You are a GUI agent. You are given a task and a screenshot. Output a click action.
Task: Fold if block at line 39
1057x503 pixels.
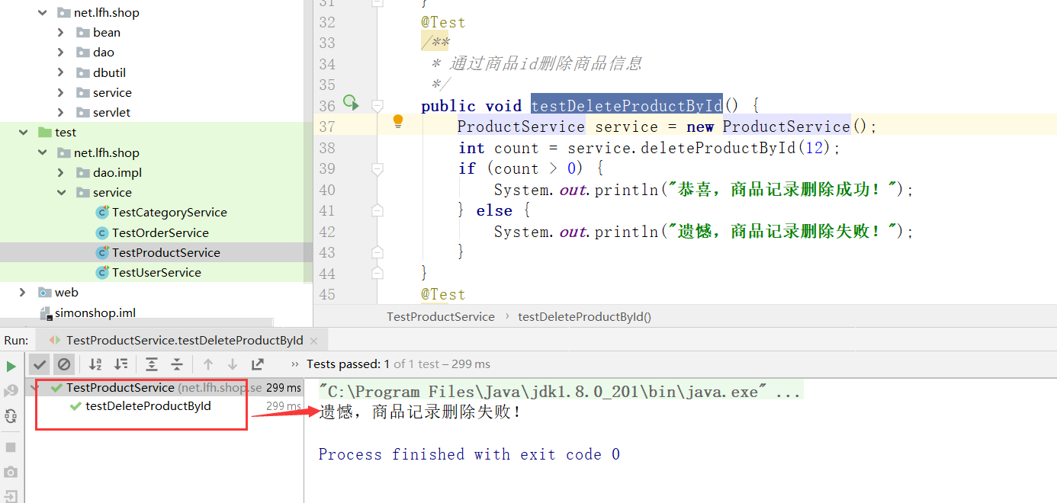(x=377, y=168)
